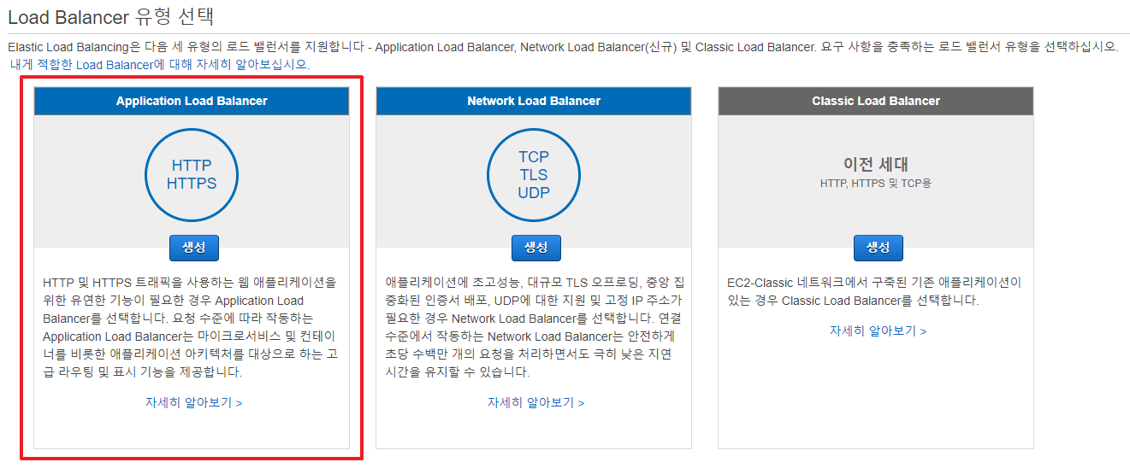
Task: Click the Classic Load Balancer description paragraph
Action: tap(874, 291)
